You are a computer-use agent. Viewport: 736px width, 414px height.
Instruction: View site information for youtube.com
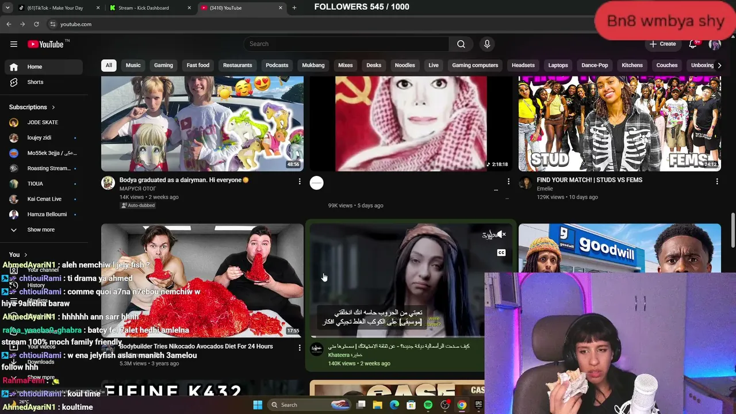(x=52, y=24)
